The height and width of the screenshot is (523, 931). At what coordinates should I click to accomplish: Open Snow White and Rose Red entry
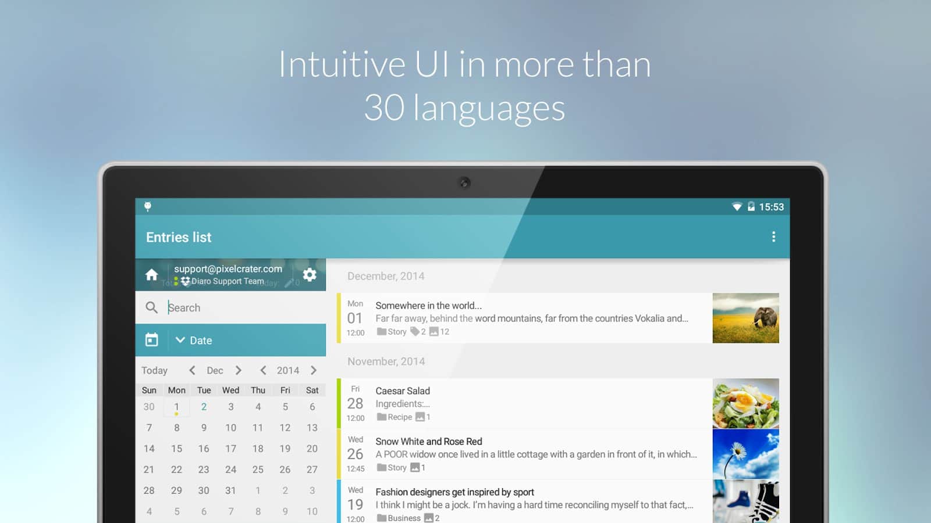tap(524, 454)
